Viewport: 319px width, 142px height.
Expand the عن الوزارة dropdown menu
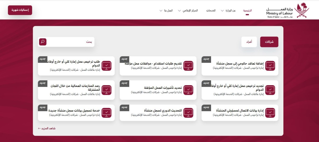coord(228,11)
